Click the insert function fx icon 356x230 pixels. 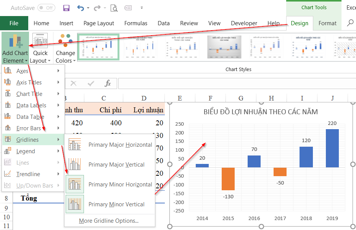[x=108, y=83]
